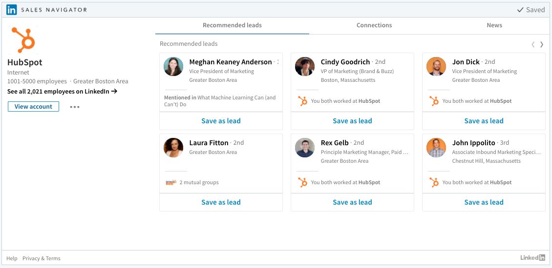Open Meghan Keaney Anderson's name link

[231, 62]
